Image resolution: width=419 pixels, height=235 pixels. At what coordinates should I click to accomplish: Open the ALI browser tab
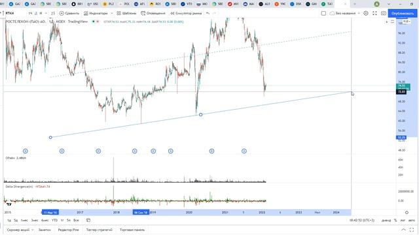pyautogui.click(x=264, y=4)
